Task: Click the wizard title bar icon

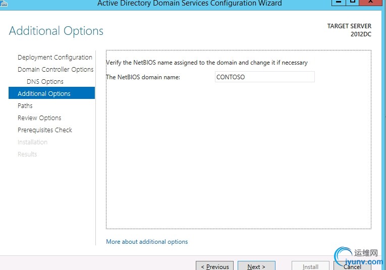Action: click(4, 3)
